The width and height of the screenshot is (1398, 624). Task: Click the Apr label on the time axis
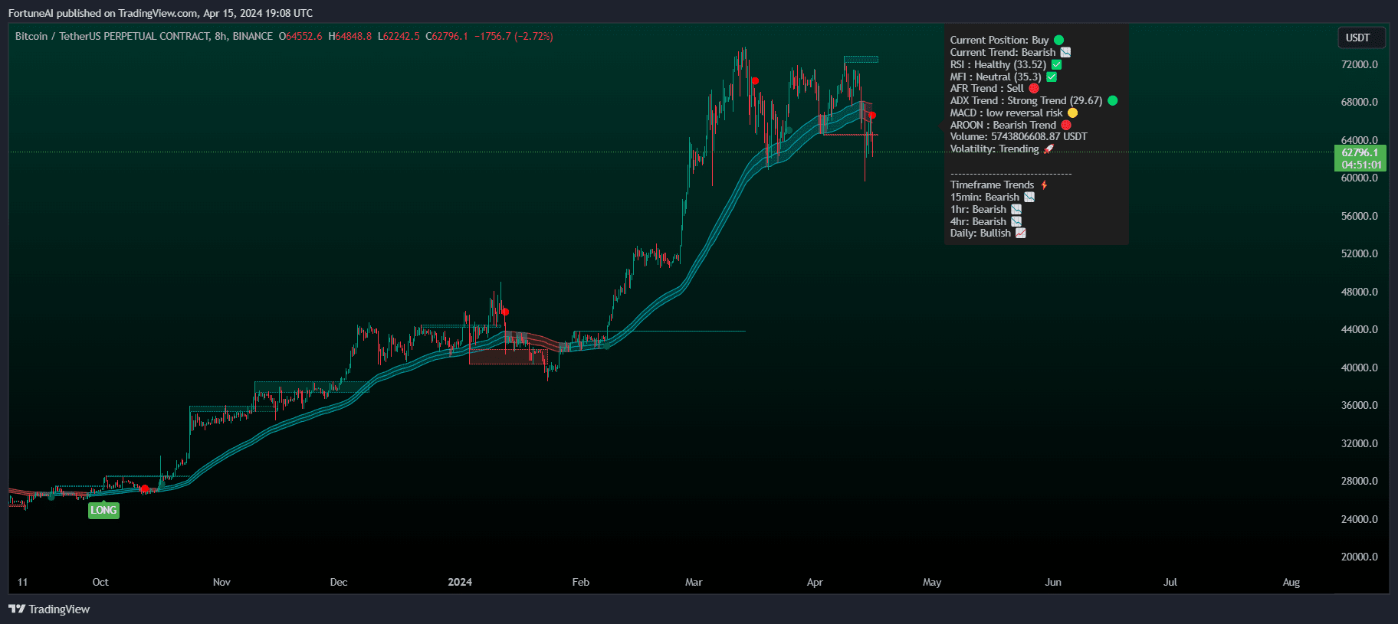tap(815, 582)
